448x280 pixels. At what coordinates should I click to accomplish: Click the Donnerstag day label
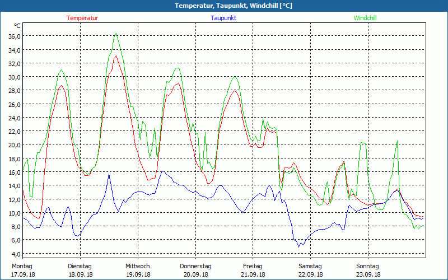click(x=195, y=267)
